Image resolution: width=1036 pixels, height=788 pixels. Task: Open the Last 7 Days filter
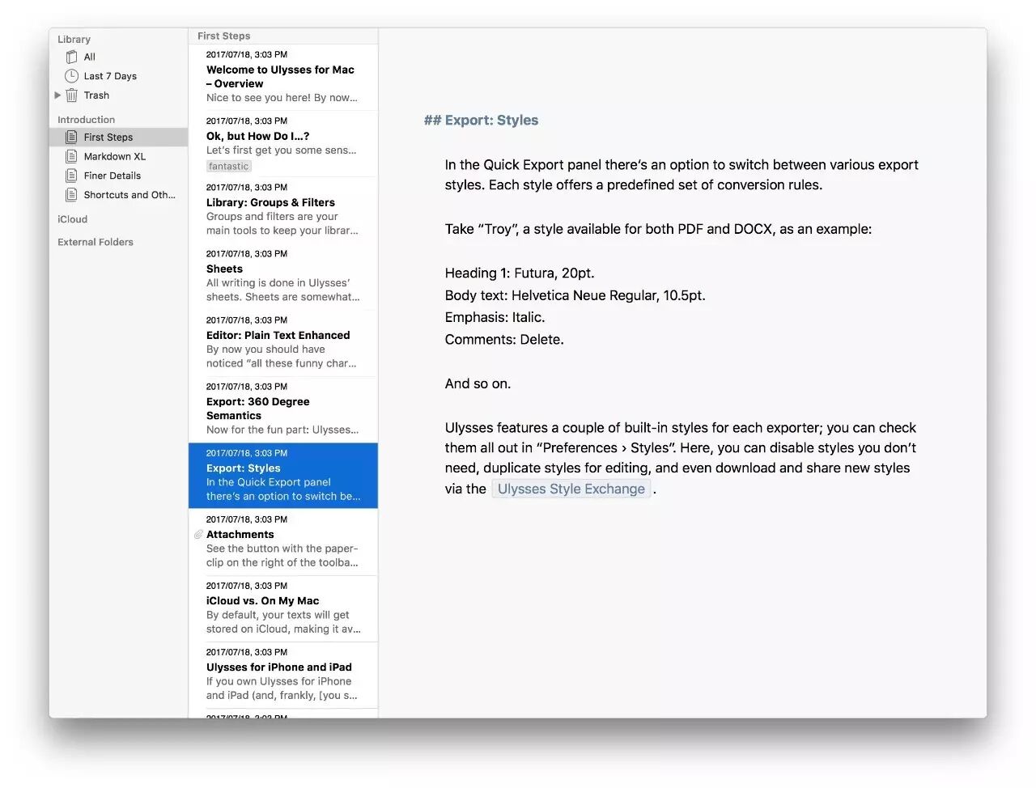click(118, 76)
